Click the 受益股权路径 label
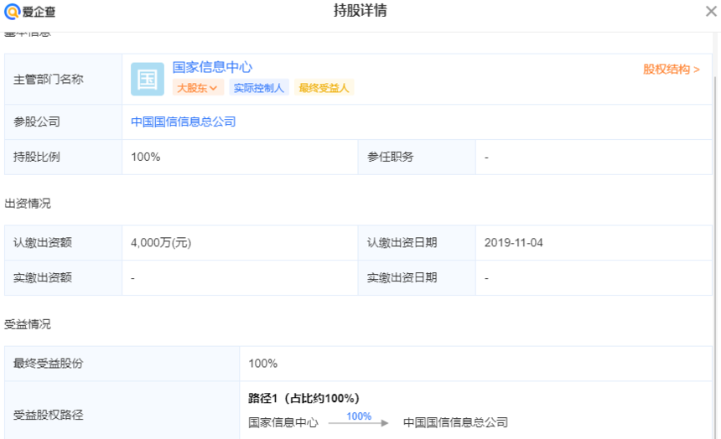 [x=49, y=415]
